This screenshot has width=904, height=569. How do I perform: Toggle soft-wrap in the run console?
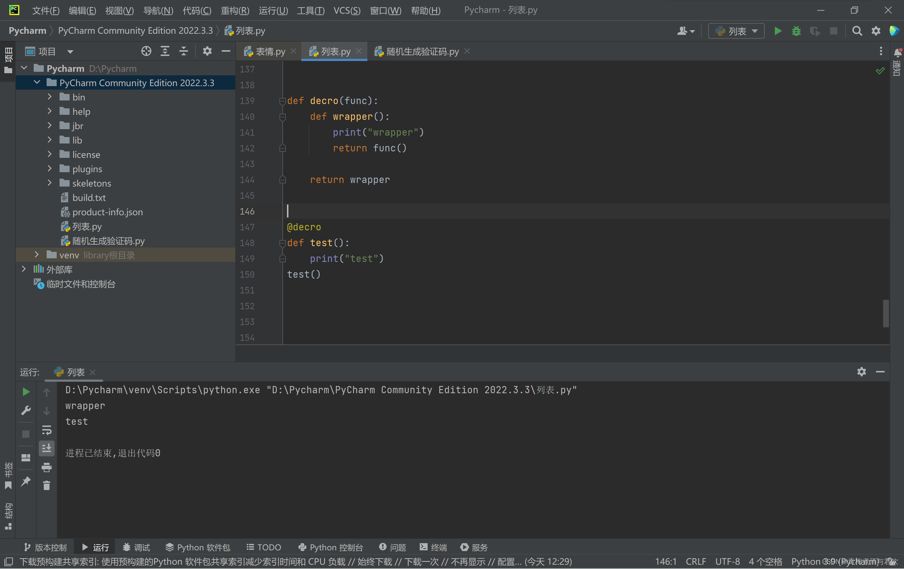coord(47,430)
